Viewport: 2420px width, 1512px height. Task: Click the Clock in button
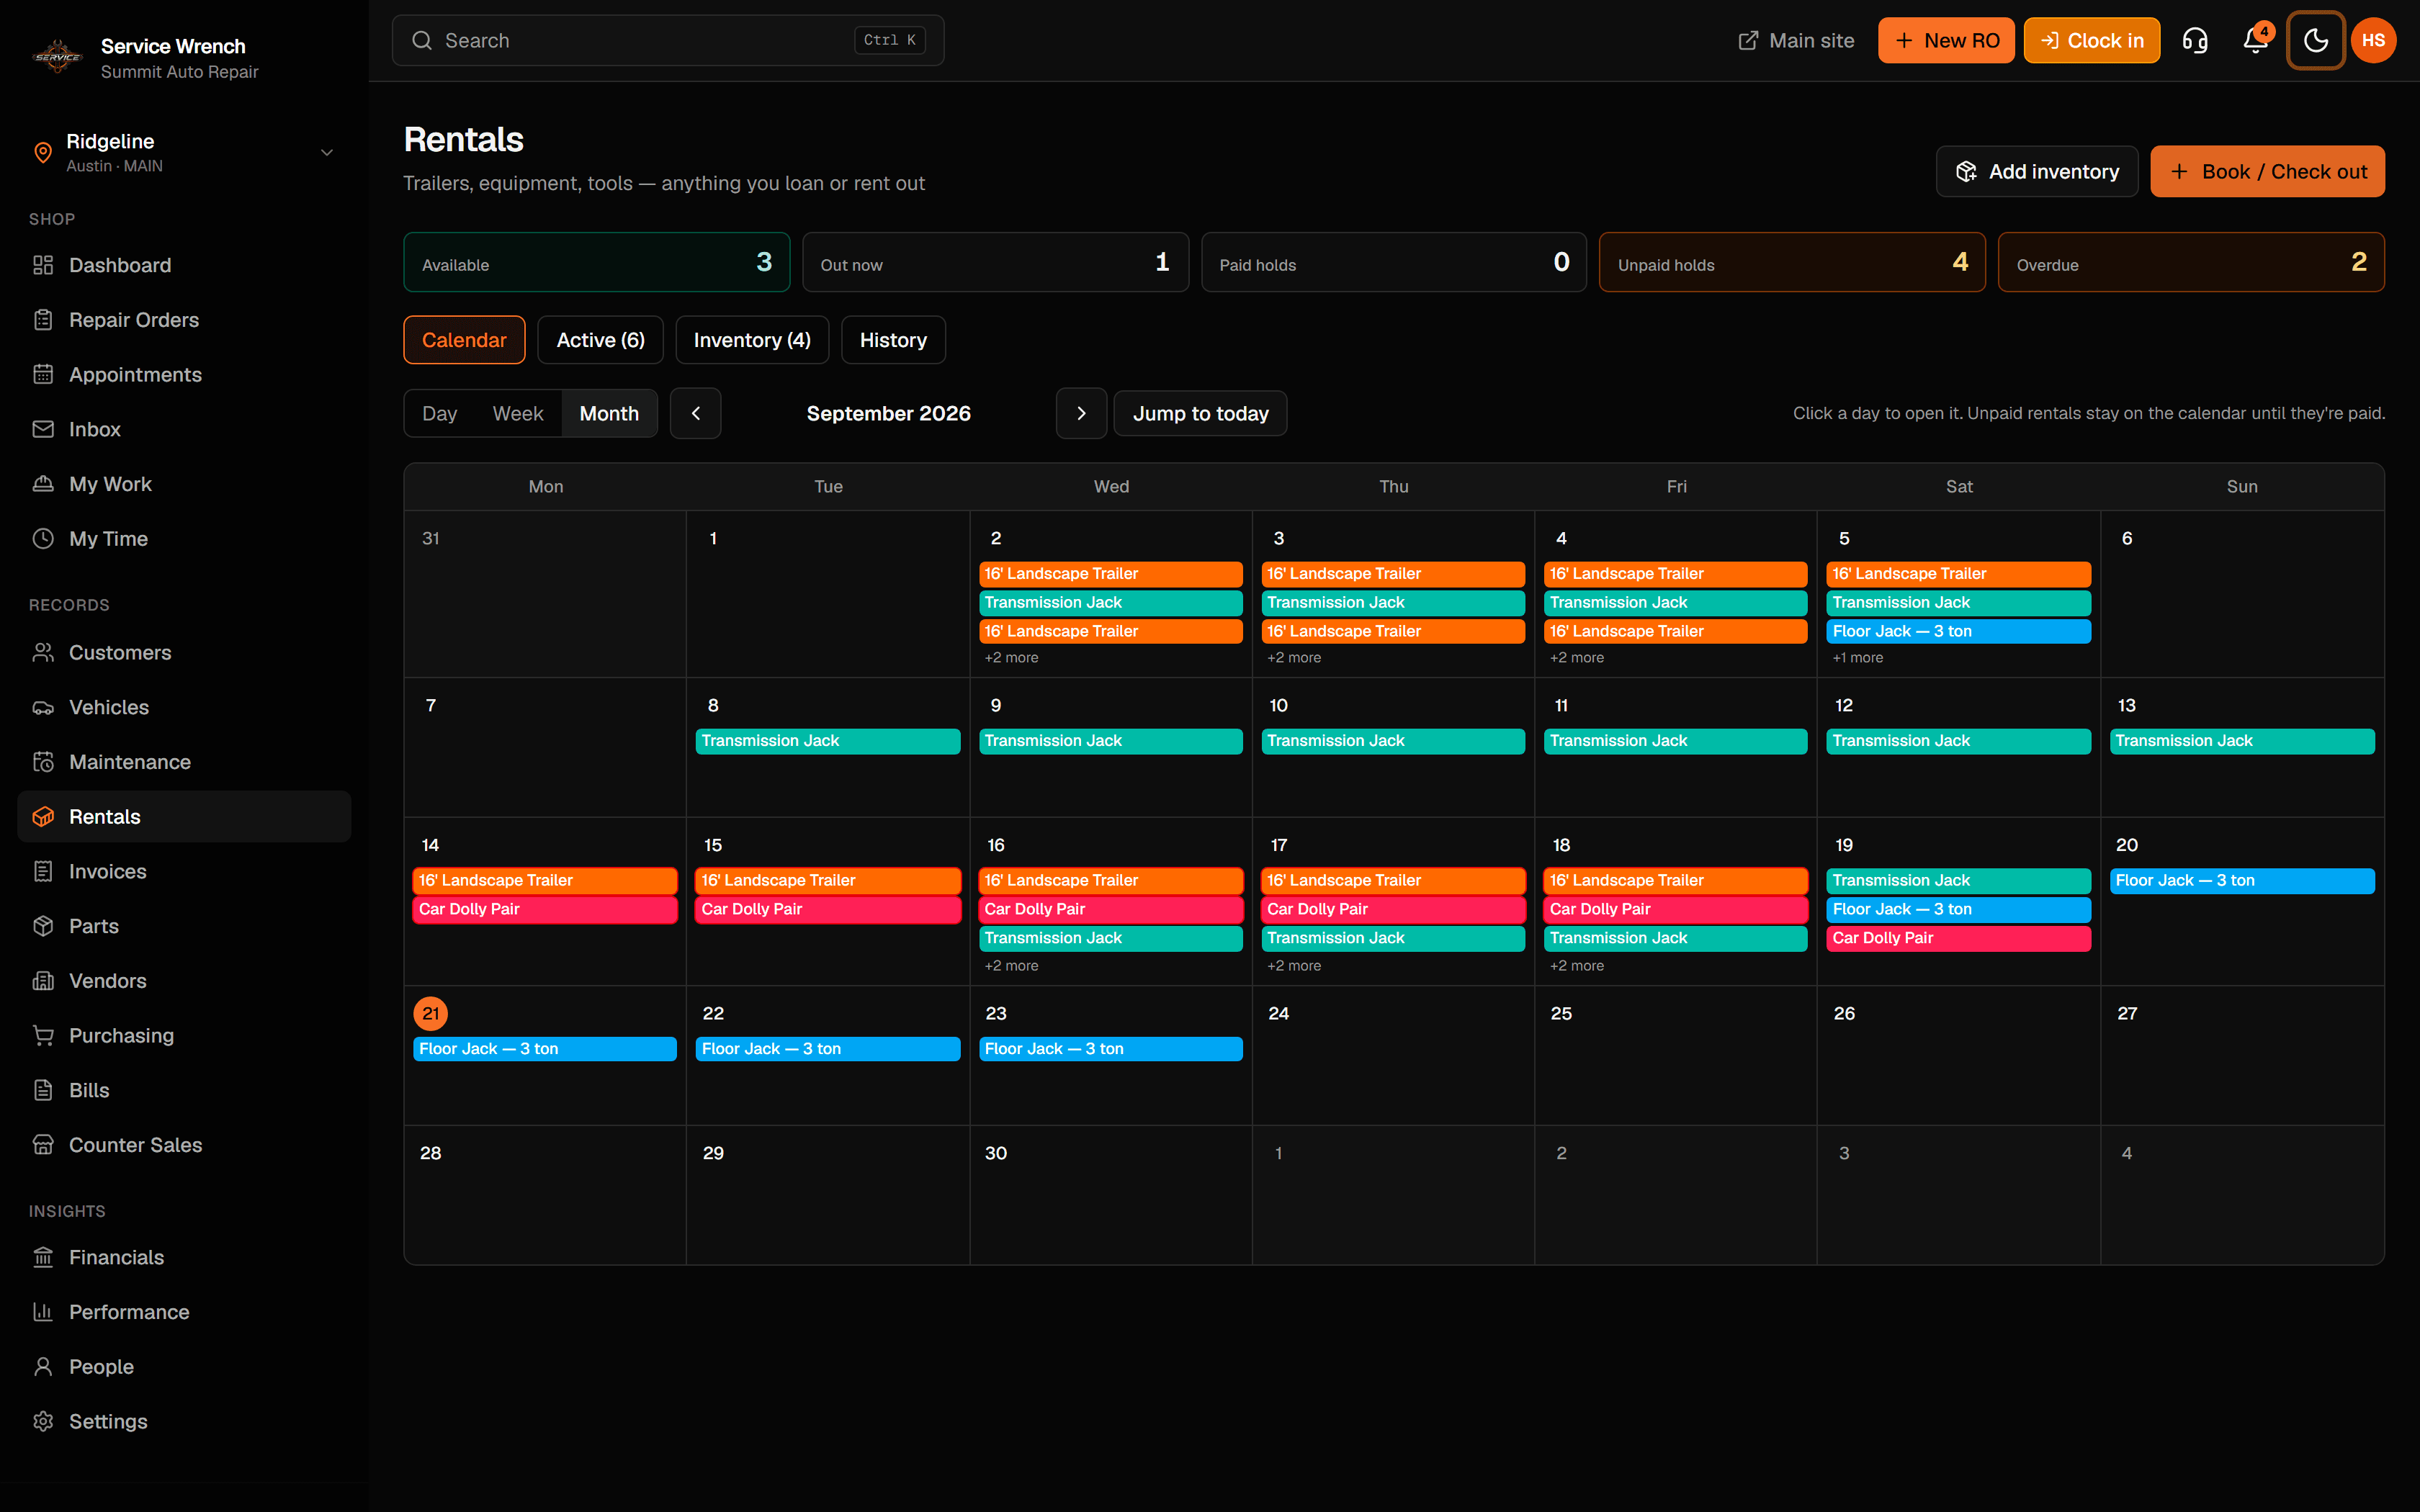(2091, 40)
